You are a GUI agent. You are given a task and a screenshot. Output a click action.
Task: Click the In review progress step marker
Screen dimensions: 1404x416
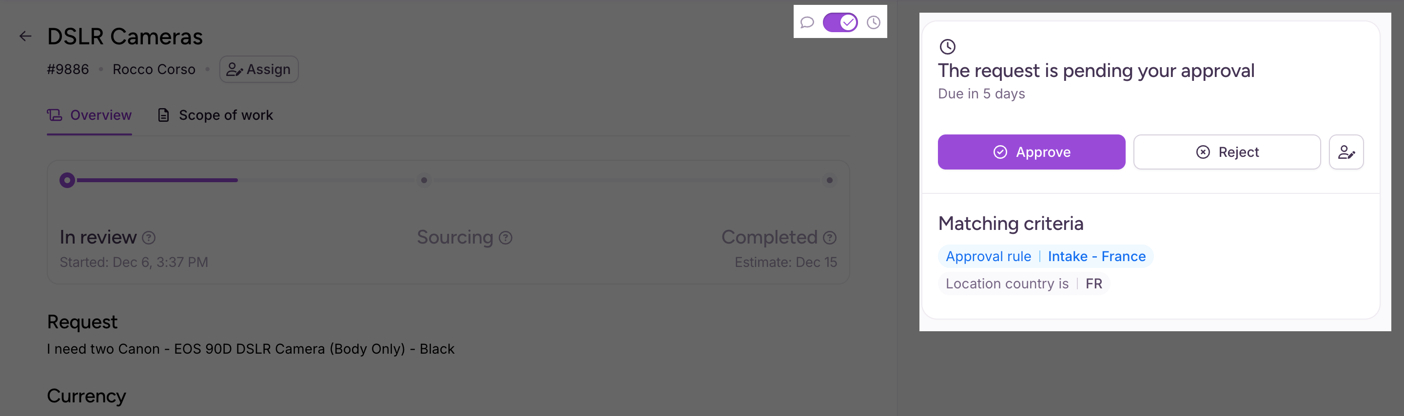pos(68,180)
